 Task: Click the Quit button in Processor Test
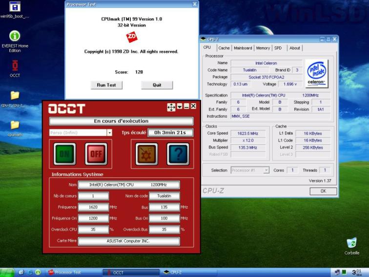click(157, 85)
